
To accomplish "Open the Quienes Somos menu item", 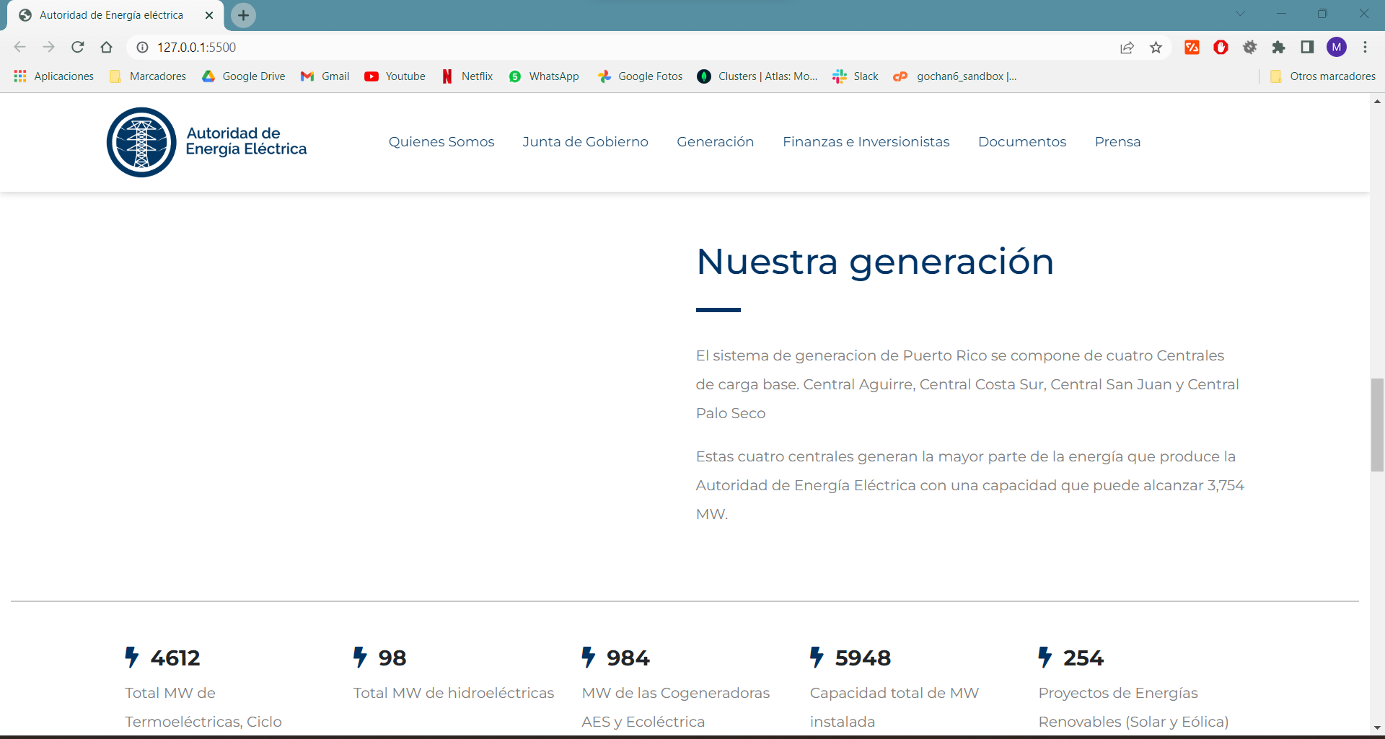I will [x=441, y=142].
